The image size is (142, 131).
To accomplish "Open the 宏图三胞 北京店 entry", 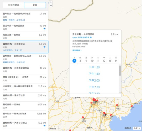I will [24, 36].
